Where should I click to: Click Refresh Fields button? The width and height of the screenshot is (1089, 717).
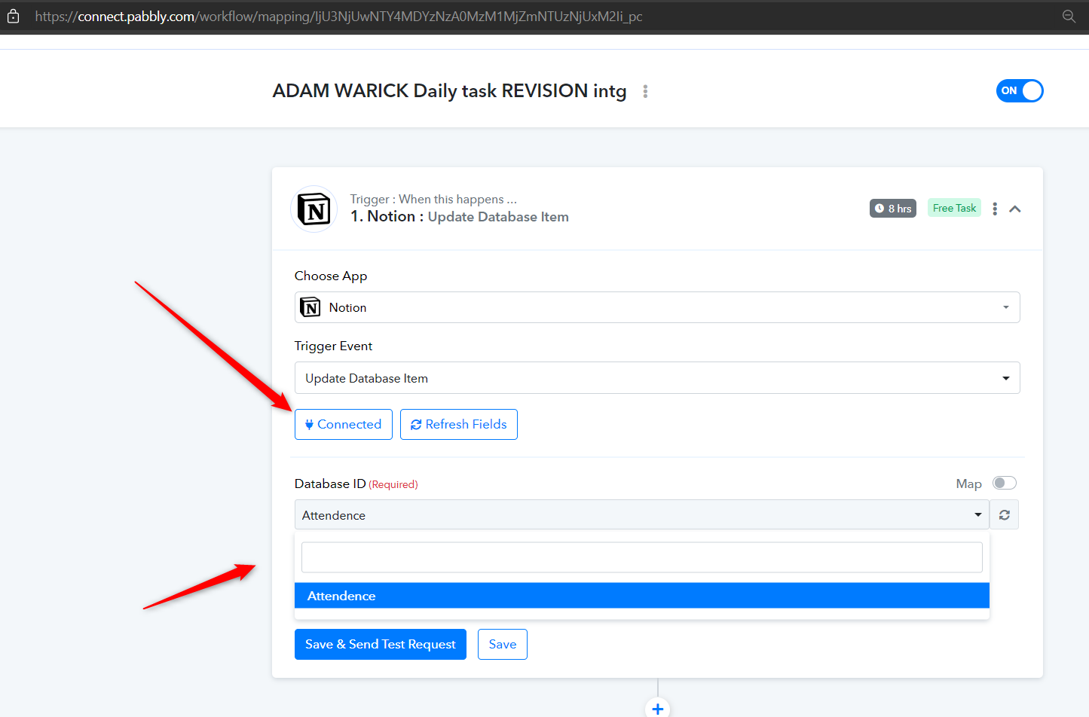[459, 424]
